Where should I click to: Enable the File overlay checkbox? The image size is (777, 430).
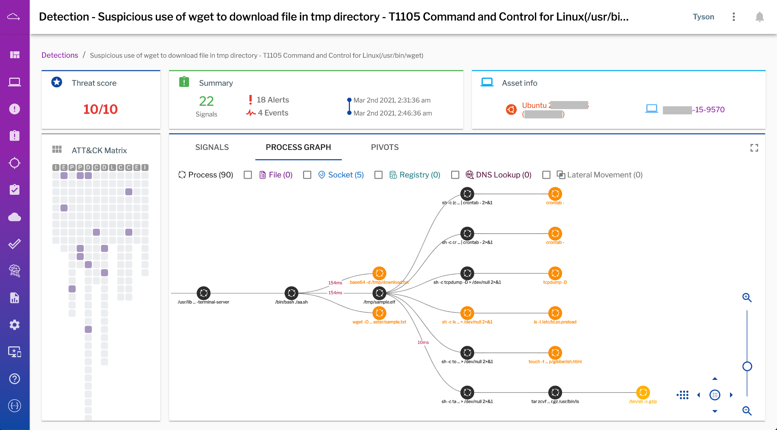tap(248, 175)
